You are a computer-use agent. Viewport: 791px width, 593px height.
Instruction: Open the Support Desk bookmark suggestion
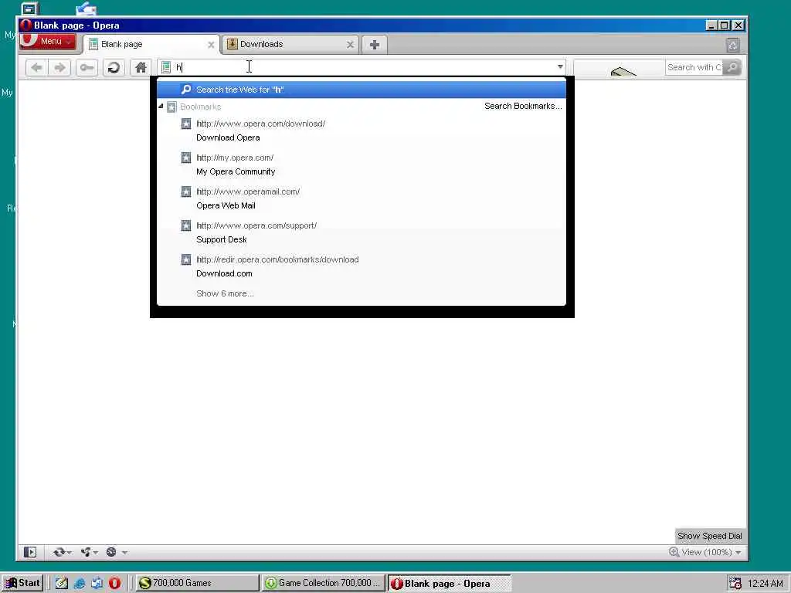362,232
